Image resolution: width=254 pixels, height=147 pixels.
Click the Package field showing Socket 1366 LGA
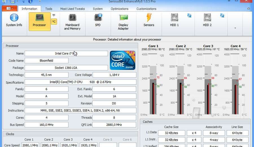66,68
